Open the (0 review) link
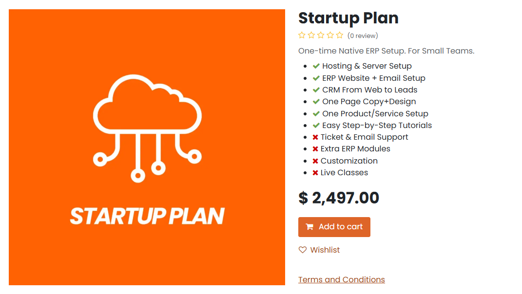 coord(363,36)
